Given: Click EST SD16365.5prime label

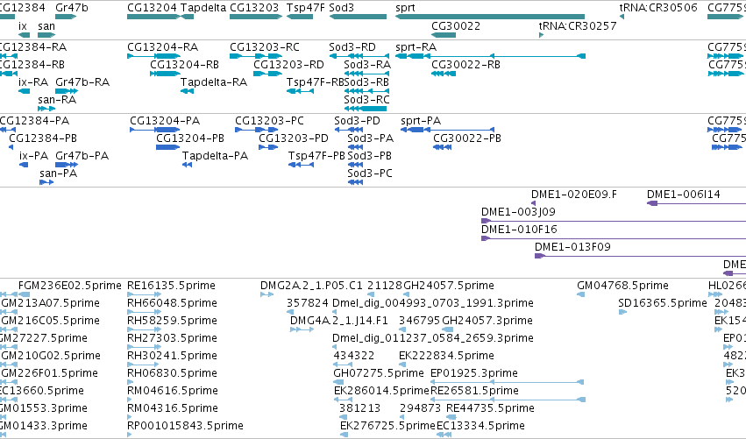Looking at the screenshot, I should pyautogui.click(x=663, y=303).
